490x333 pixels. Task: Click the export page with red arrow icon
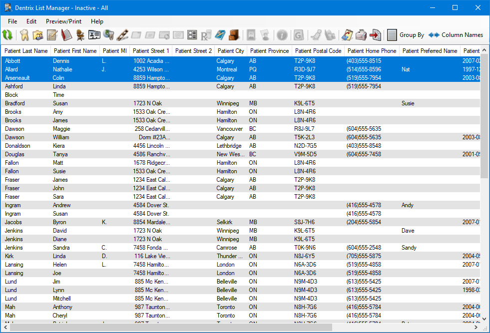[x=375, y=34]
